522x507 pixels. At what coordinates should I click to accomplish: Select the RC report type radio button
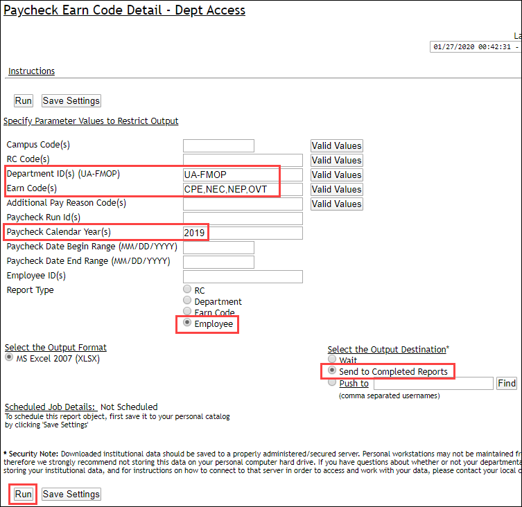(x=187, y=289)
